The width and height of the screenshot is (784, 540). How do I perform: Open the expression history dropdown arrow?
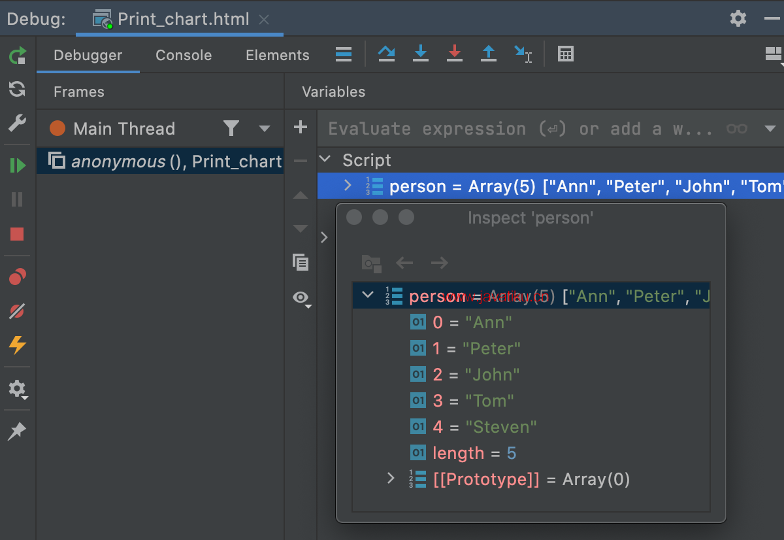pos(770,129)
